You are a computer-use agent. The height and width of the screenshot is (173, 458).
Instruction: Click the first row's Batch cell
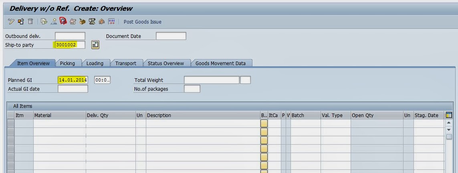[x=305, y=123]
